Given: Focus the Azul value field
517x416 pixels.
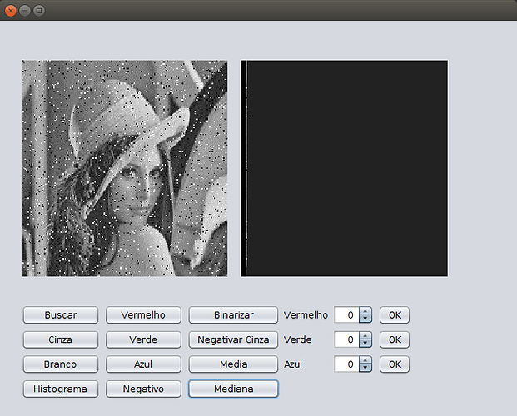Looking at the screenshot, I should click(x=346, y=364).
